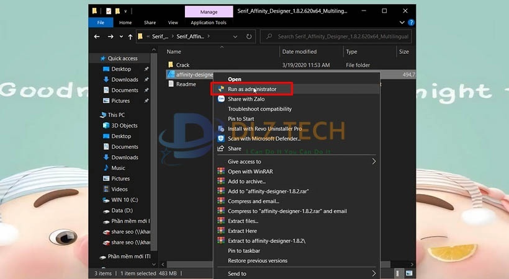Open the address bar history dropdown
Image resolution: width=509 pixels, height=279 pixels.
(x=235, y=37)
